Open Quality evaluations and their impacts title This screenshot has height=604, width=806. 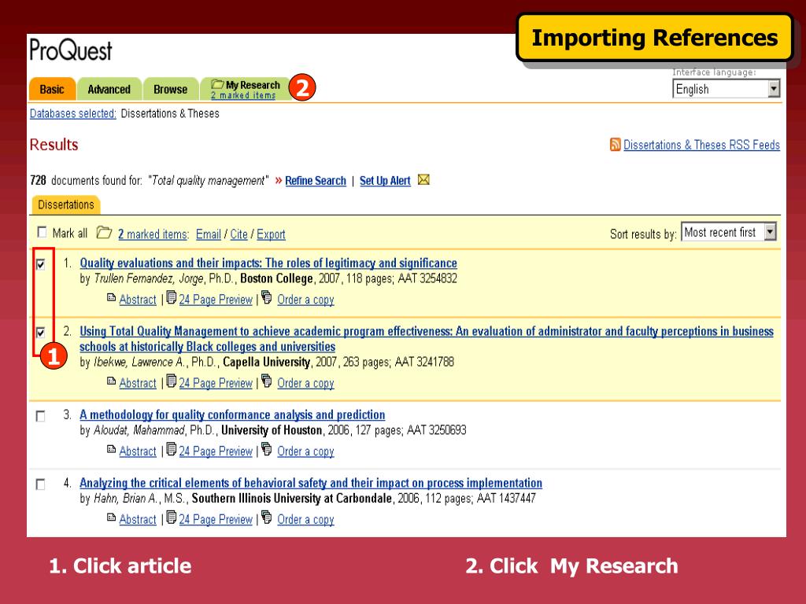[x=268, y=263]
